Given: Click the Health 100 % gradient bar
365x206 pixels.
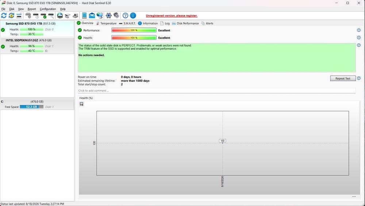Looking at the screenshot, I should pyautogui.click(x=134, y=38).
